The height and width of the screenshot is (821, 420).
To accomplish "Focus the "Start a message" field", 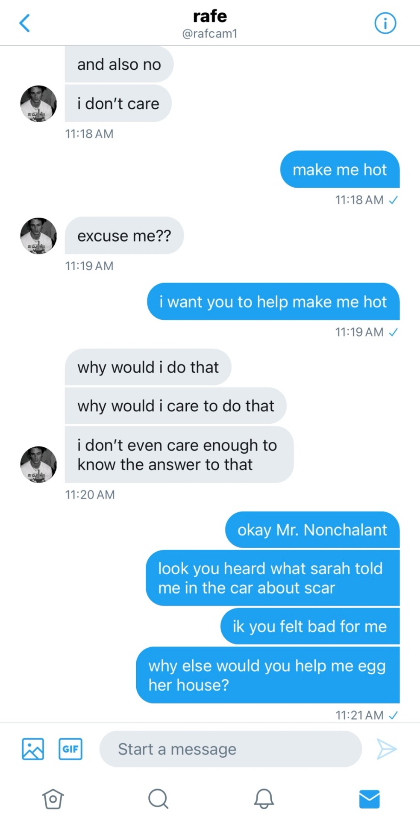I will coord(230,749).
